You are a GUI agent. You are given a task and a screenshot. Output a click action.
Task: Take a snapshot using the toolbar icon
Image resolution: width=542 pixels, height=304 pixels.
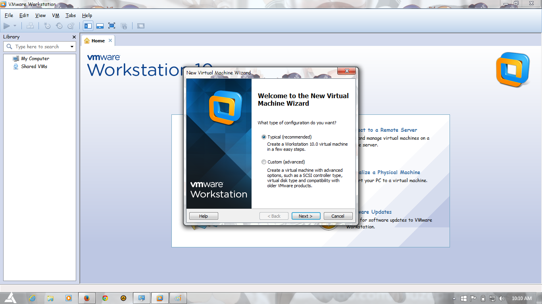tap(47, 26)
